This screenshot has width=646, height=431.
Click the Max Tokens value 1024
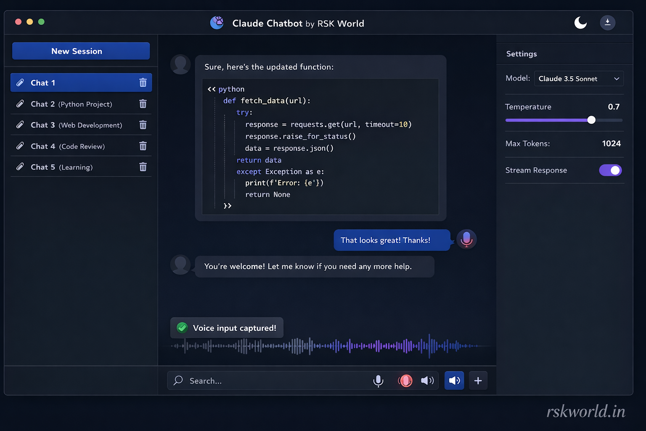[x=611, y=144]
